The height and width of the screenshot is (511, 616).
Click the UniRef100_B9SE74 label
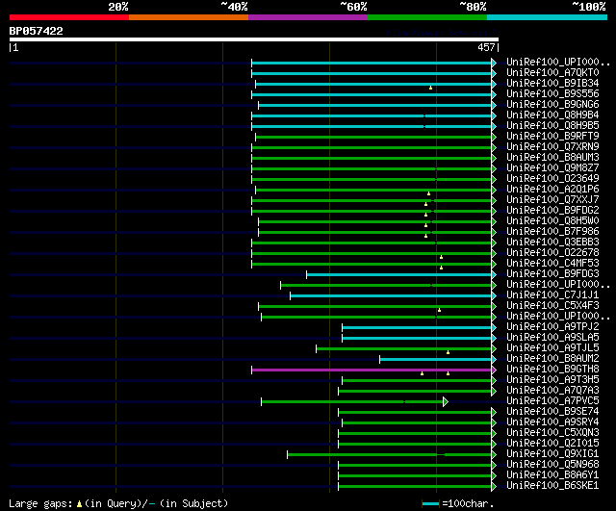coord(552,412)
